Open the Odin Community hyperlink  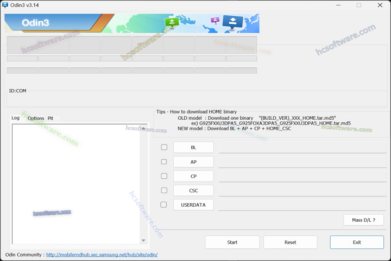[102, 254]
